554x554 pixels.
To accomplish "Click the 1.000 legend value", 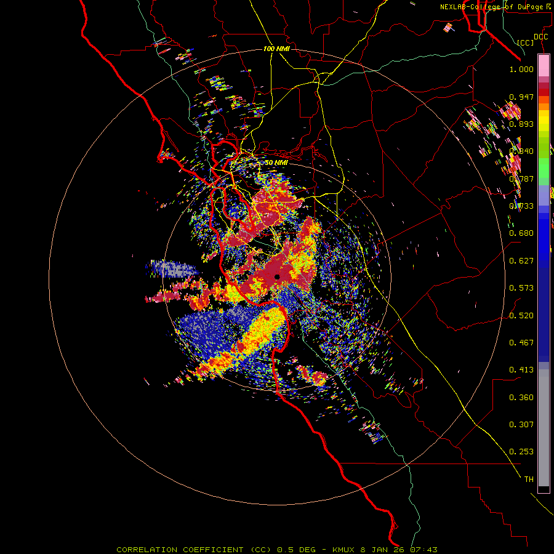I will [521, 70].
